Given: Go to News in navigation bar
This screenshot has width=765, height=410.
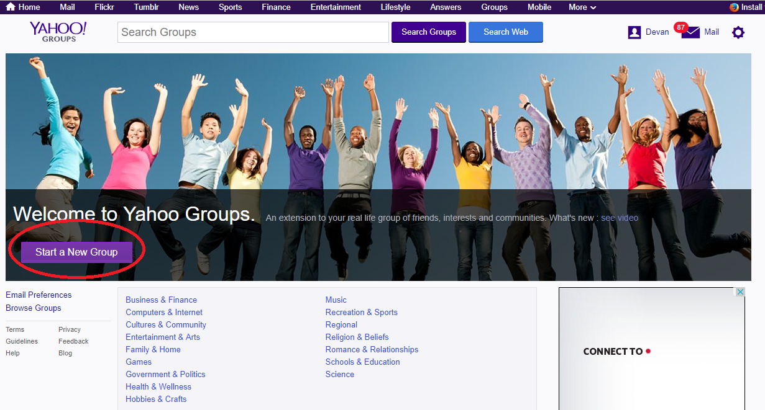Looking at the screenshot, I should pyautogui.click(x=188, y=7).
